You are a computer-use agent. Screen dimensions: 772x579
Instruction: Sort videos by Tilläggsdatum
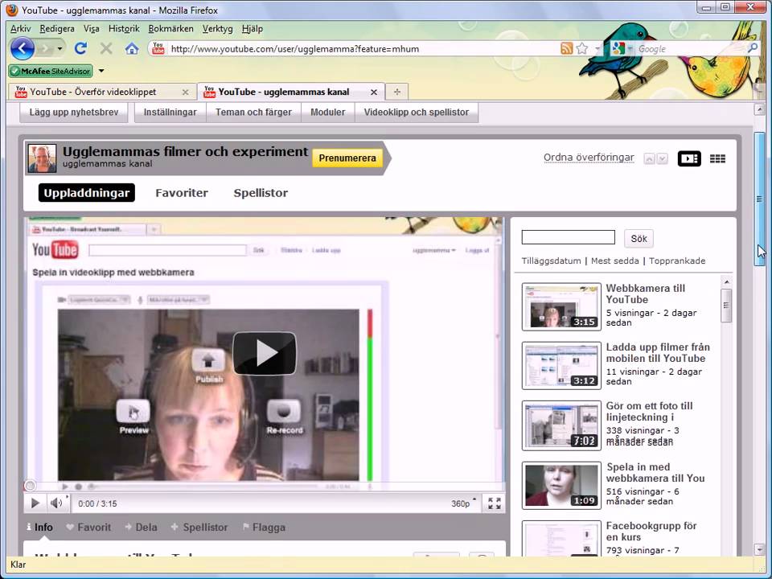tap(551, 261)
